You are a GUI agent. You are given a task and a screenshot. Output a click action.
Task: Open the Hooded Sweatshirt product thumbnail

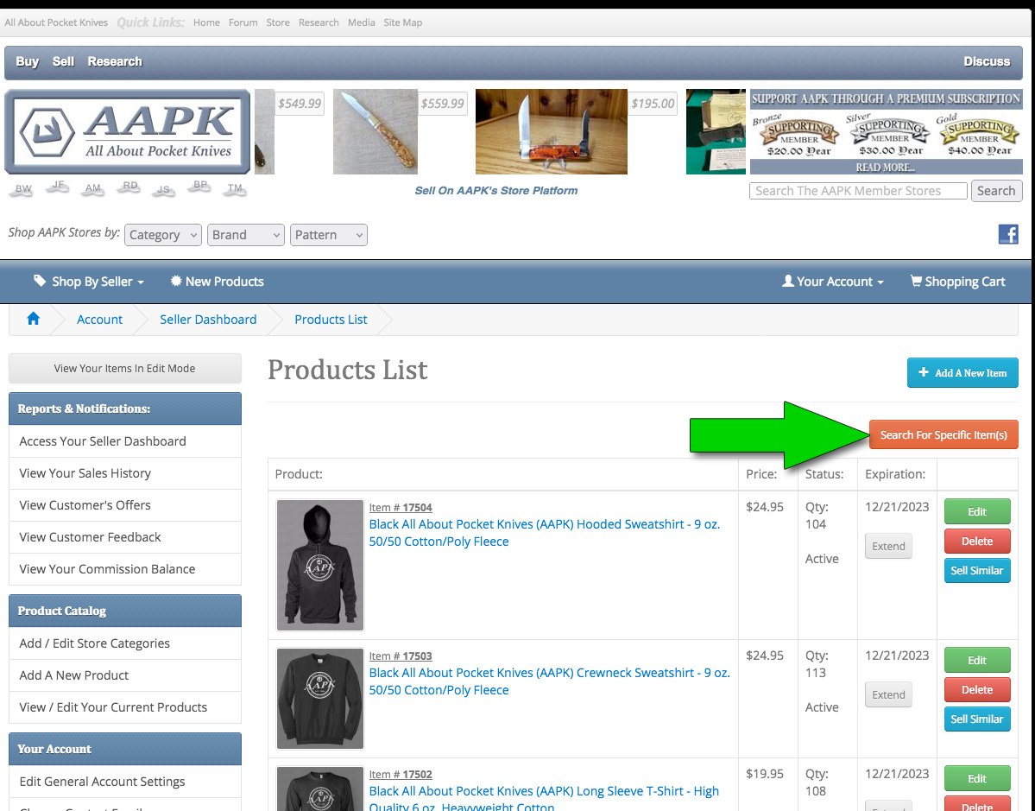[320, 565]
